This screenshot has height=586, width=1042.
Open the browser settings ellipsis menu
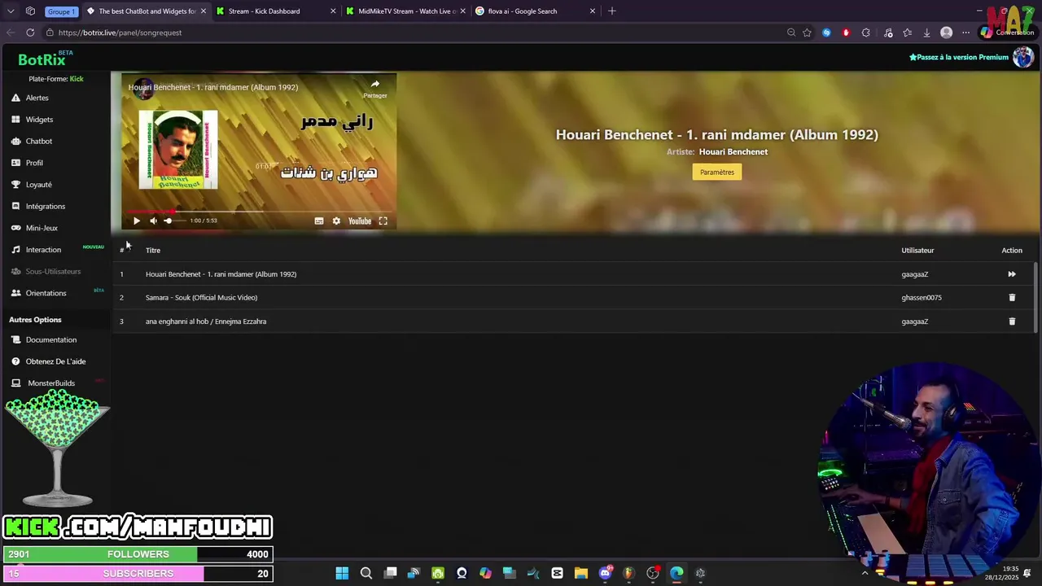[965, 33]
